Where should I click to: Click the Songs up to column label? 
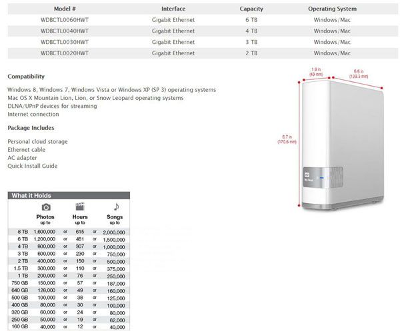coord(115,219)
